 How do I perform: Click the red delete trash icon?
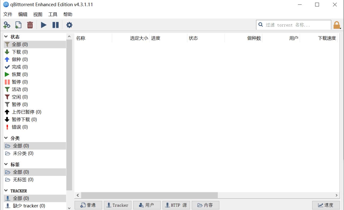[x=30, y=25]
